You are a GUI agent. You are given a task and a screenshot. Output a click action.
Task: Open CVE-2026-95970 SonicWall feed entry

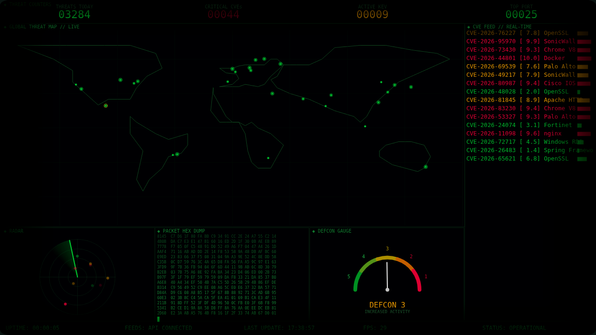(529, 41)
